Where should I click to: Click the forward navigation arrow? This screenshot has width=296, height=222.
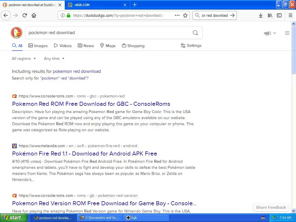15,15
